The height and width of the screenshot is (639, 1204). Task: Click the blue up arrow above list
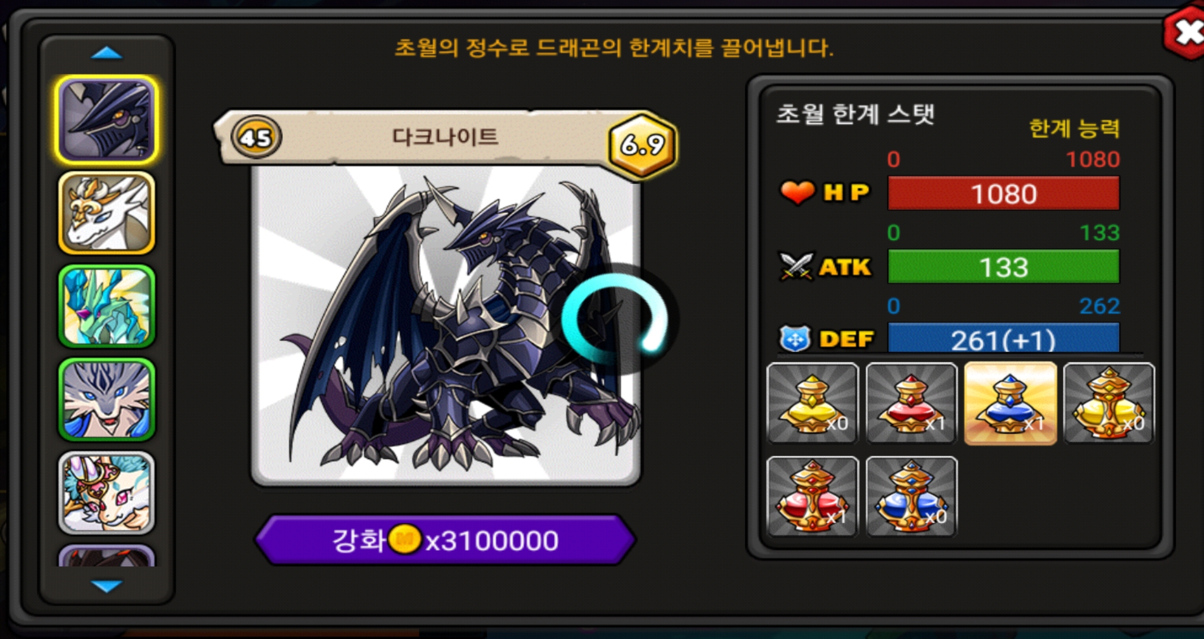[x=107, y=53]
